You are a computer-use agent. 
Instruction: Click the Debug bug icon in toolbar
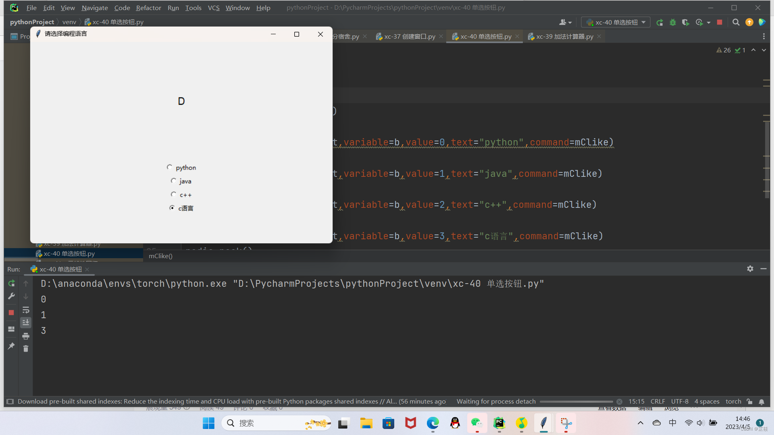point(672,23)
